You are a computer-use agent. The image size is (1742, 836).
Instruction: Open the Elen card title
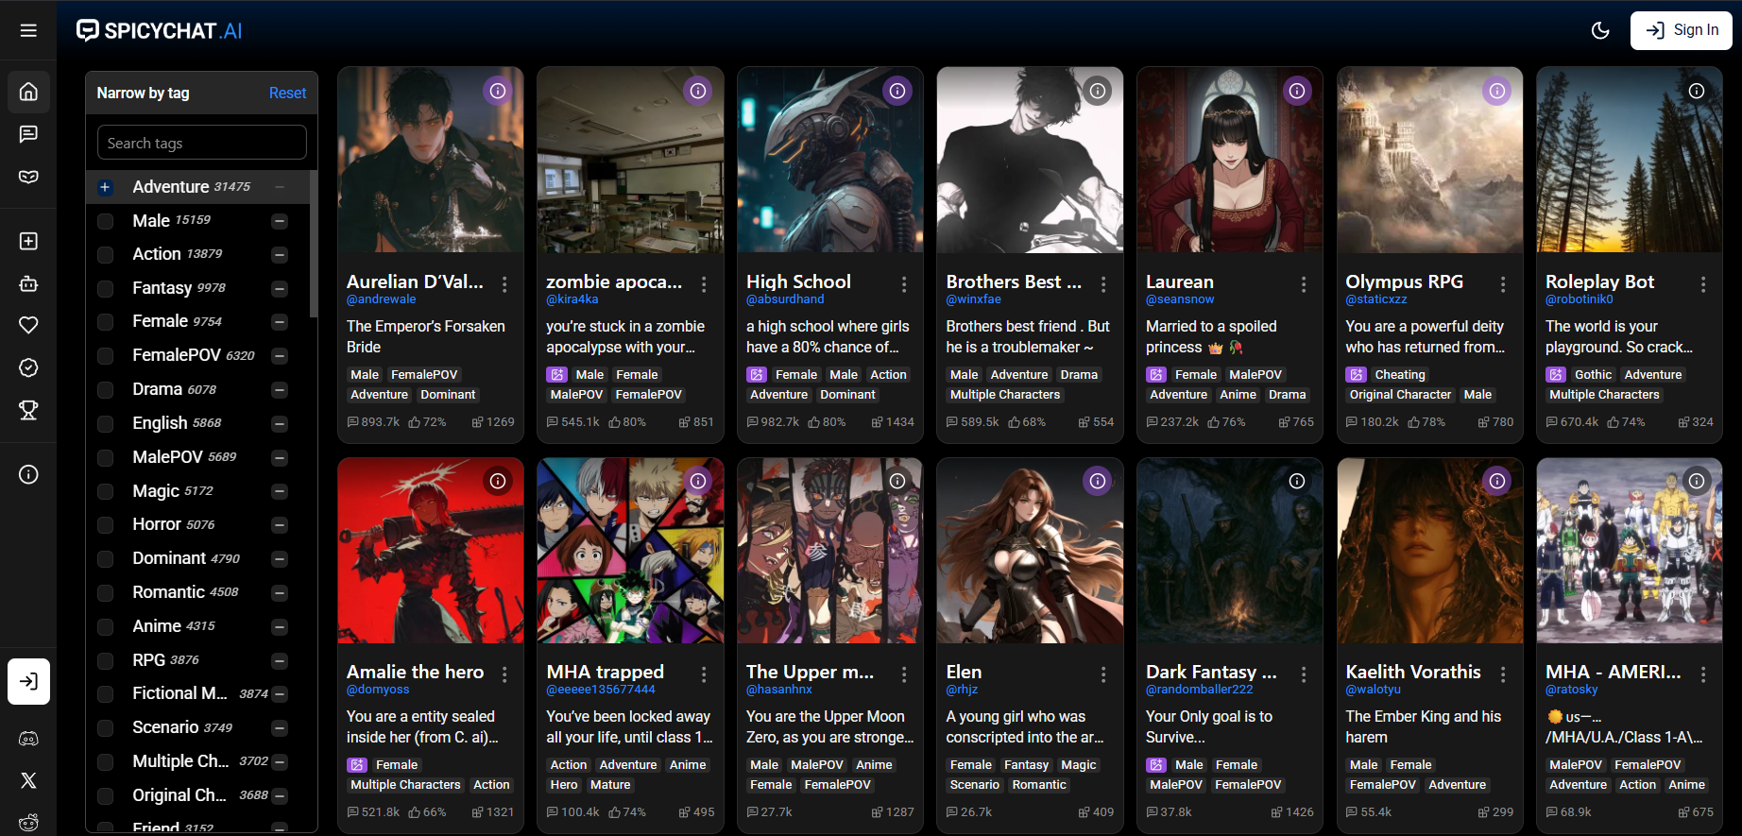coord(964,672)
